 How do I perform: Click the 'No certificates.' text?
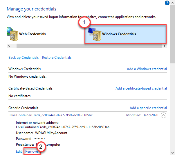pos(20,96)
